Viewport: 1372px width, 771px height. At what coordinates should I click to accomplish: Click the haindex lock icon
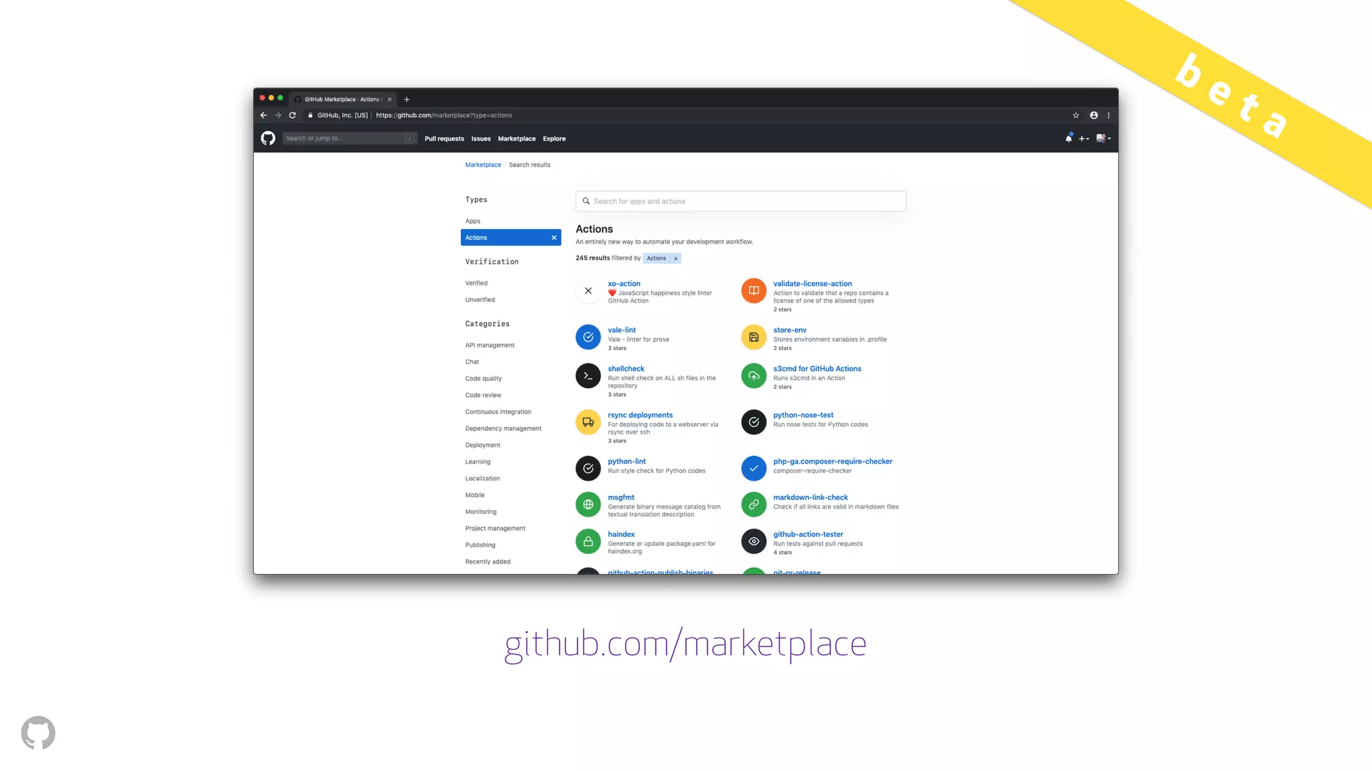click(x=588, y=541)
